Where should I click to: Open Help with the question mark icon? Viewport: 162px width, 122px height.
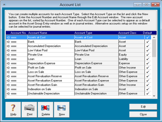[x=13, y=108]
